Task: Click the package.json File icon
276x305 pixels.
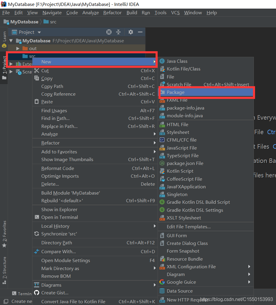Action: (162, 163)
